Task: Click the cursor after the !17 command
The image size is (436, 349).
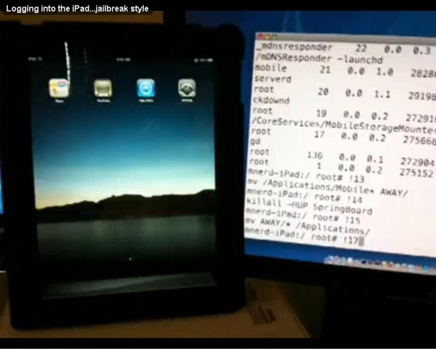Action: point(361,241)
